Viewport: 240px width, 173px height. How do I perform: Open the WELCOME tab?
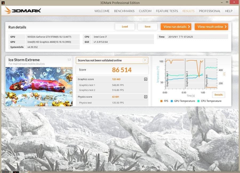102,11
